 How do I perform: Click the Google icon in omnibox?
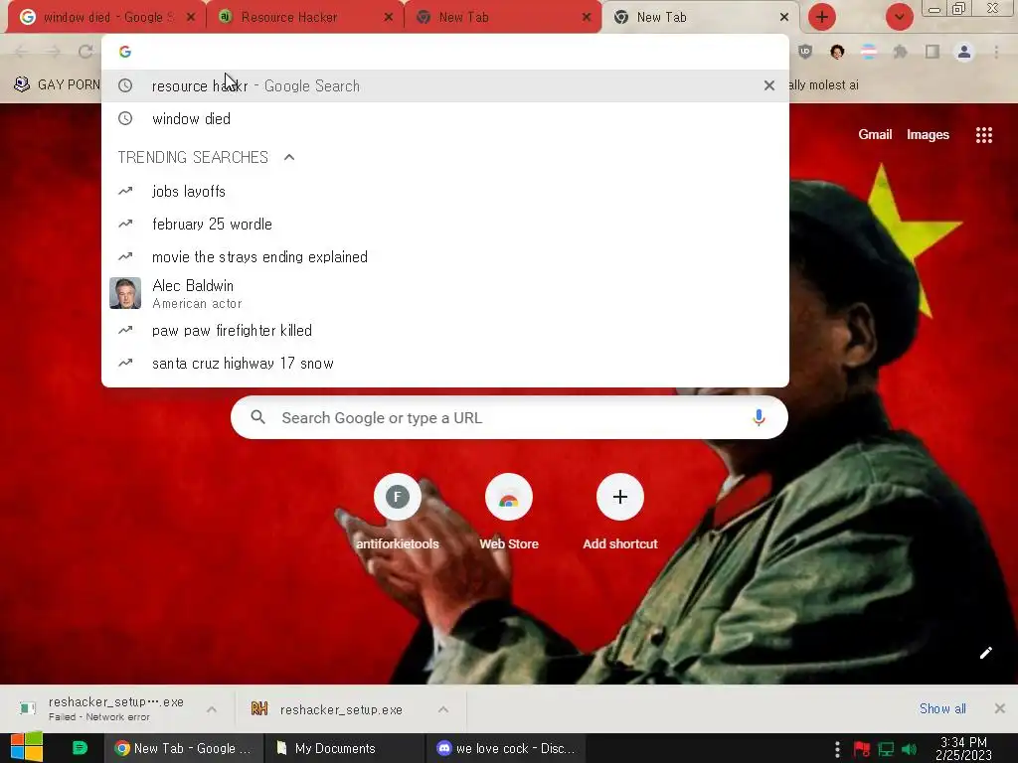pyautogui.click(x=125, y=52)
